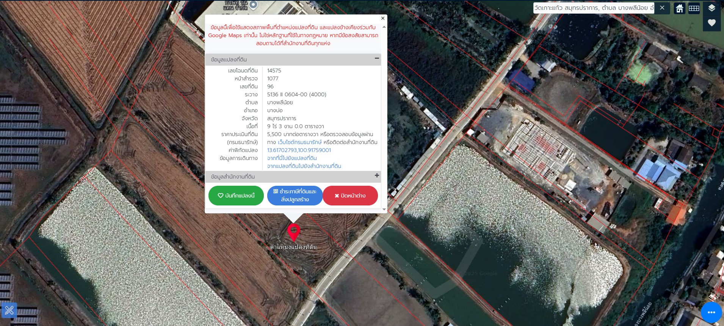Expand the ข้อมูลสำนักงานที่ดิน section
Image resolution: width=724 pixels, height=326 pixels.
[376, 176]
